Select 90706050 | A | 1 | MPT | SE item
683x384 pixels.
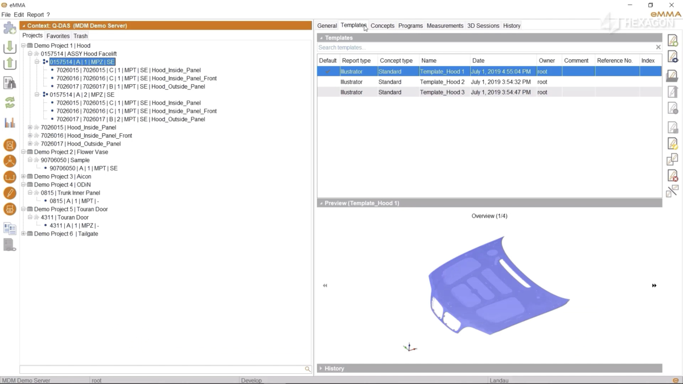(x=84, y=168)
